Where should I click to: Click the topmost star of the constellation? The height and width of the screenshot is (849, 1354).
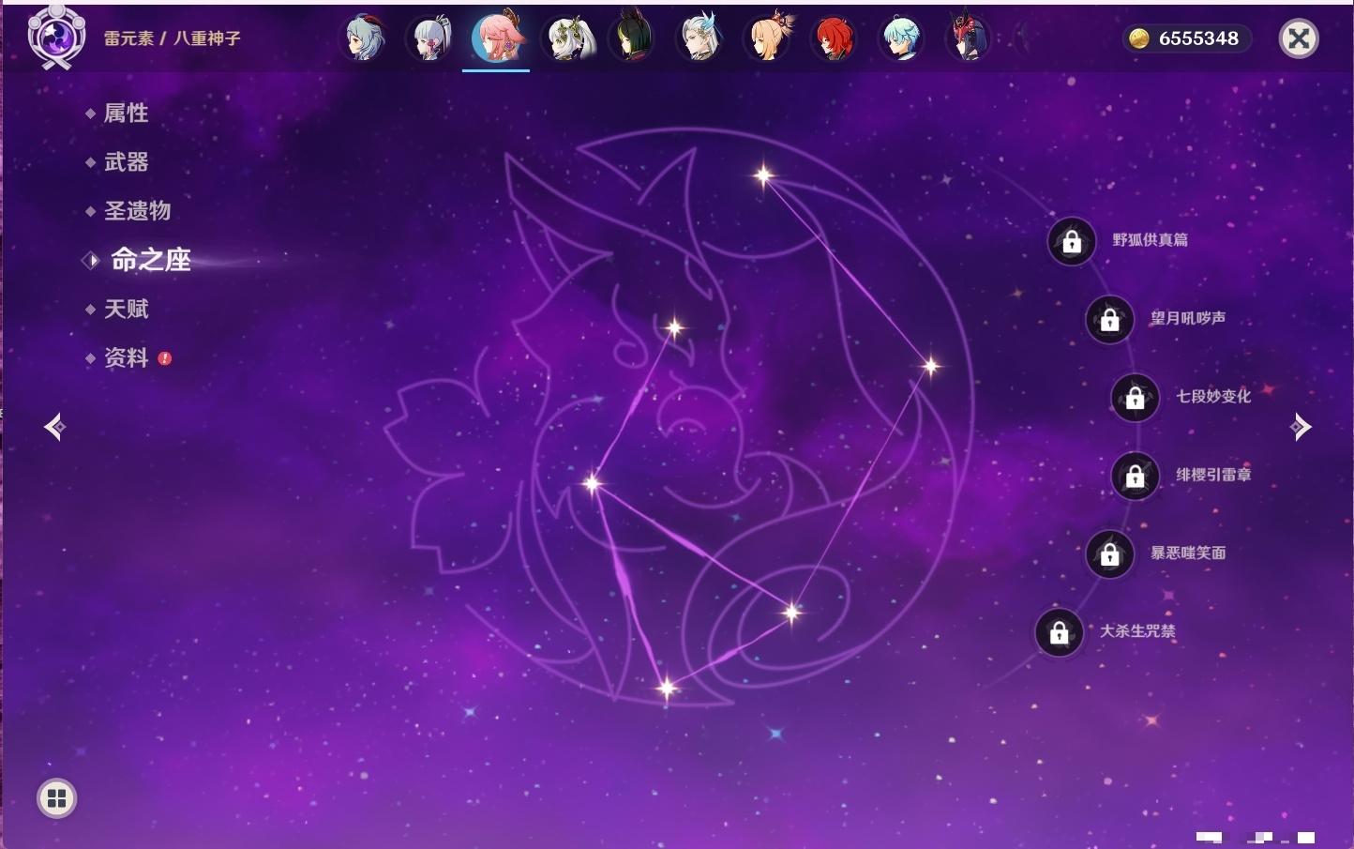(x=763, y=174)
